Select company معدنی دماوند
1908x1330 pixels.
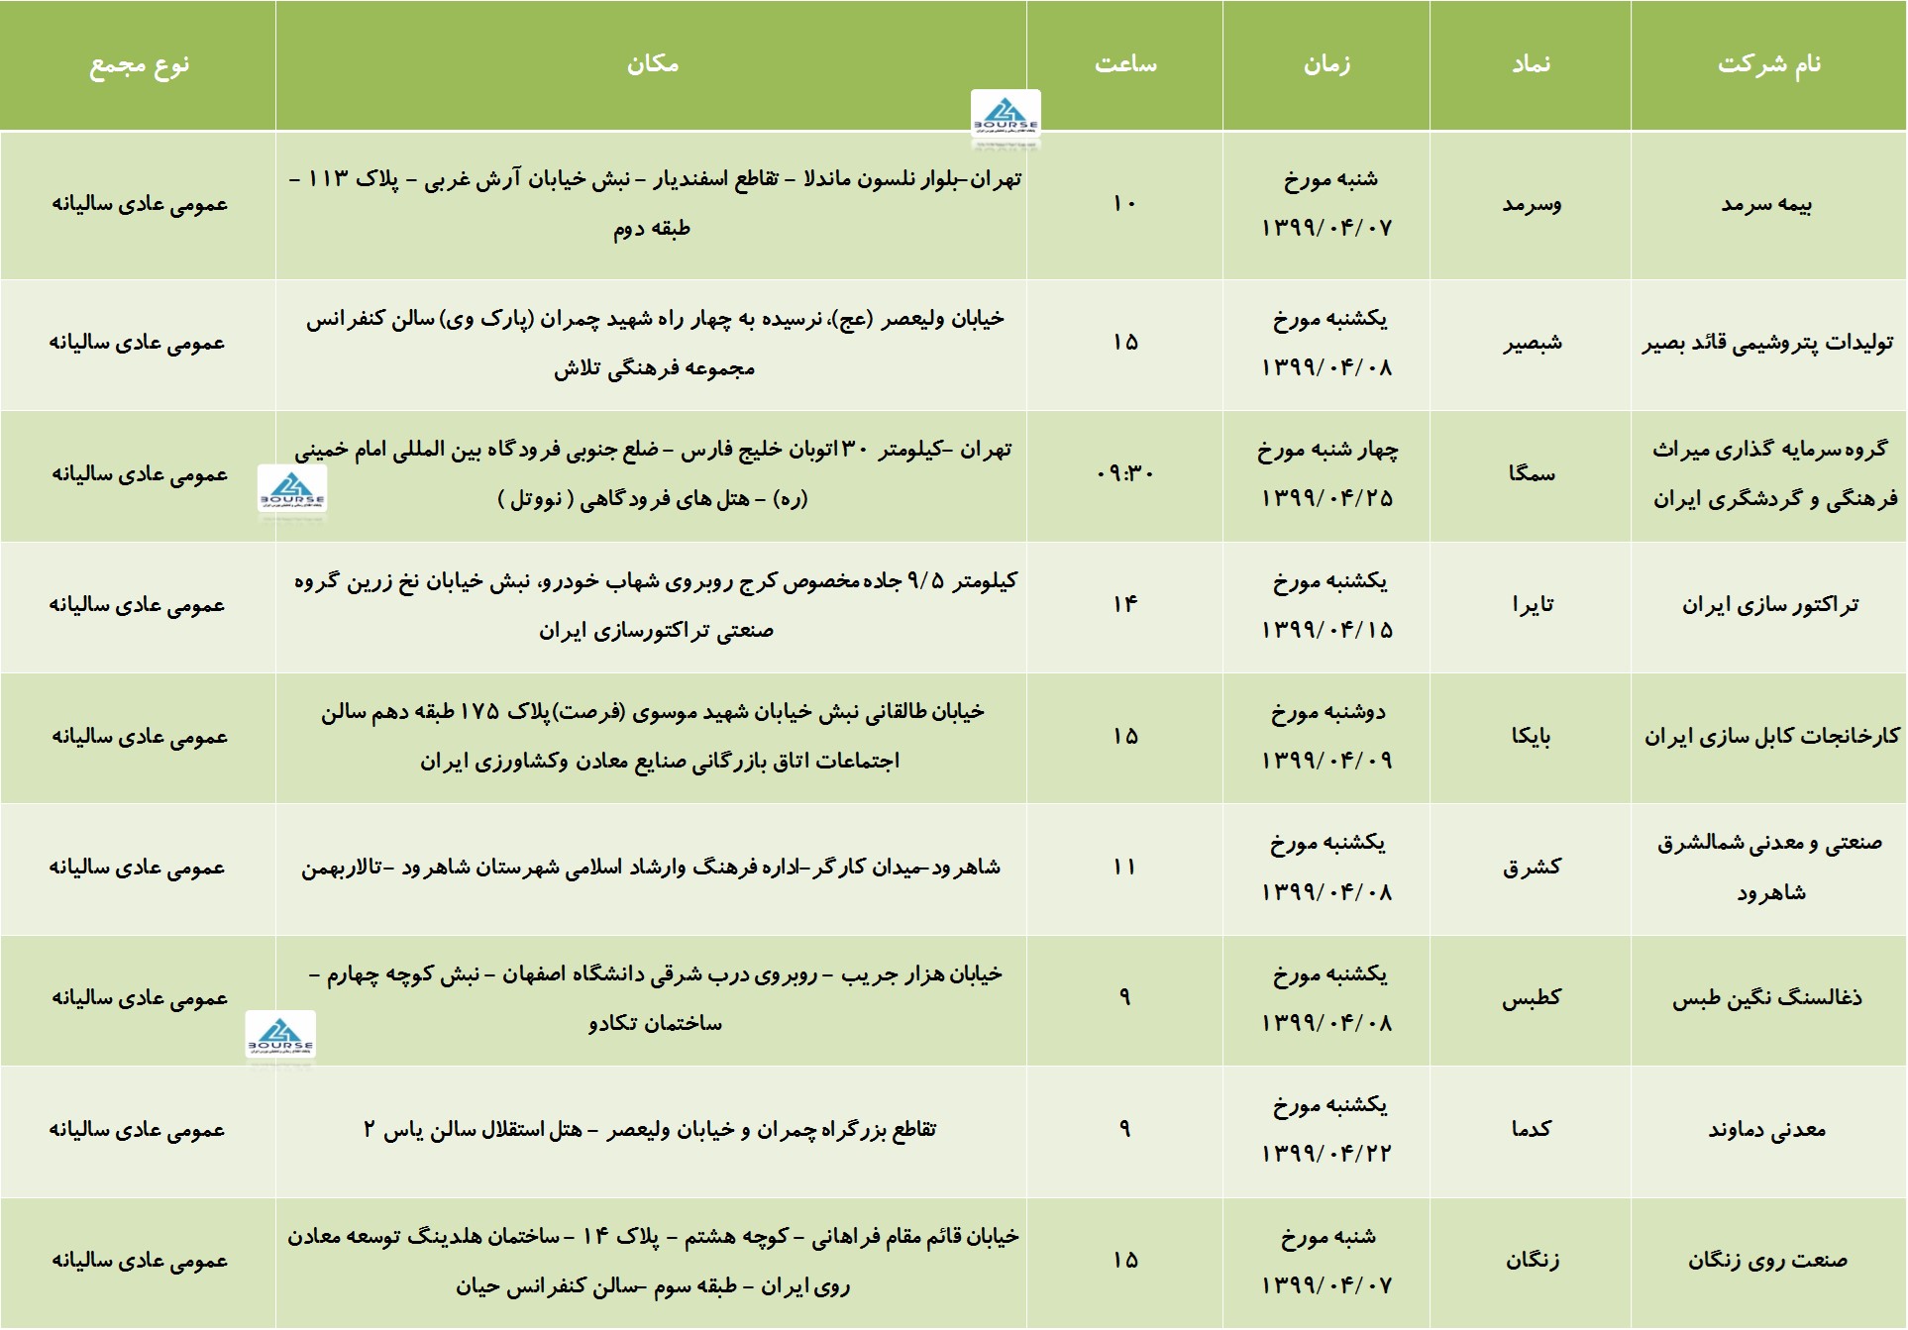pos(1767,1129)
